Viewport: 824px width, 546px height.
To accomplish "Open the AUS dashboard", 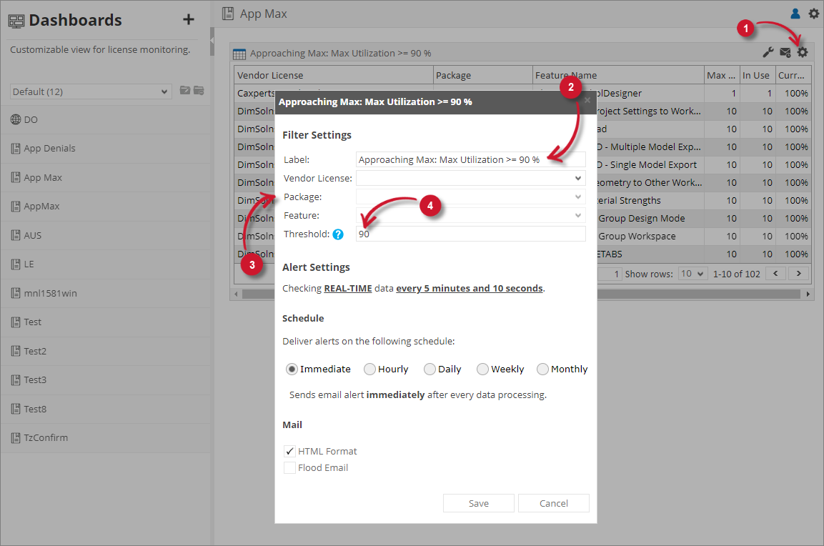I will coord(105,235).
